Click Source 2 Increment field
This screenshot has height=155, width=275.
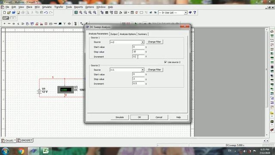(x=138, y=83)
